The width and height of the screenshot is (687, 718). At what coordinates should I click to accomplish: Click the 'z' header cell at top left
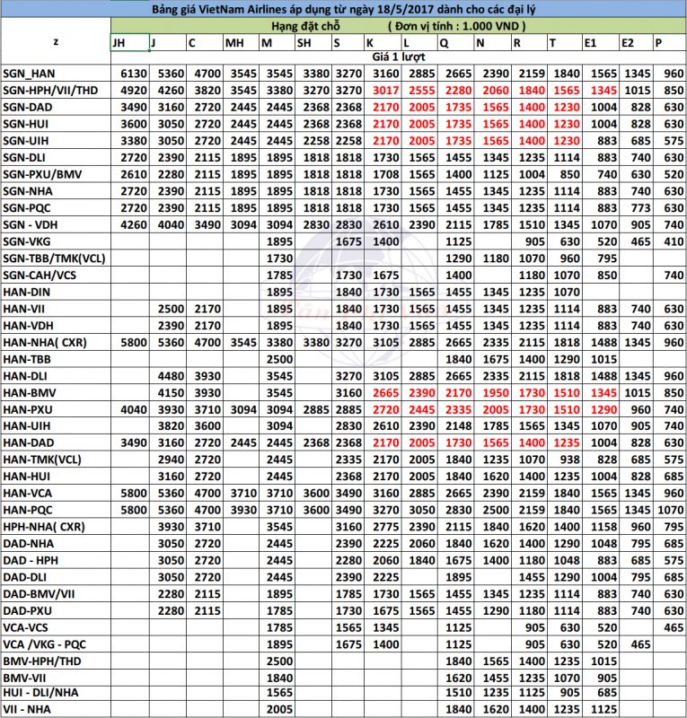(56, 42)
